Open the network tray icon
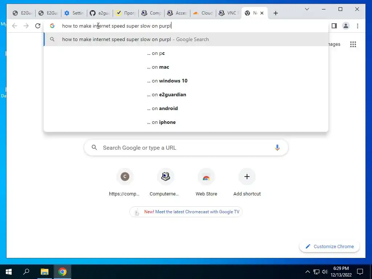372x279 pixels. pos(316,272)
